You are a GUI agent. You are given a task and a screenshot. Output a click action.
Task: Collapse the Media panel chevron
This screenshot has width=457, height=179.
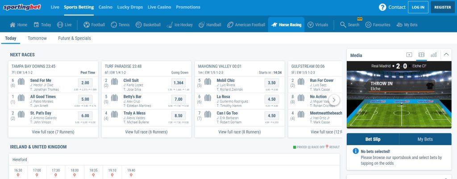point(446,54)
